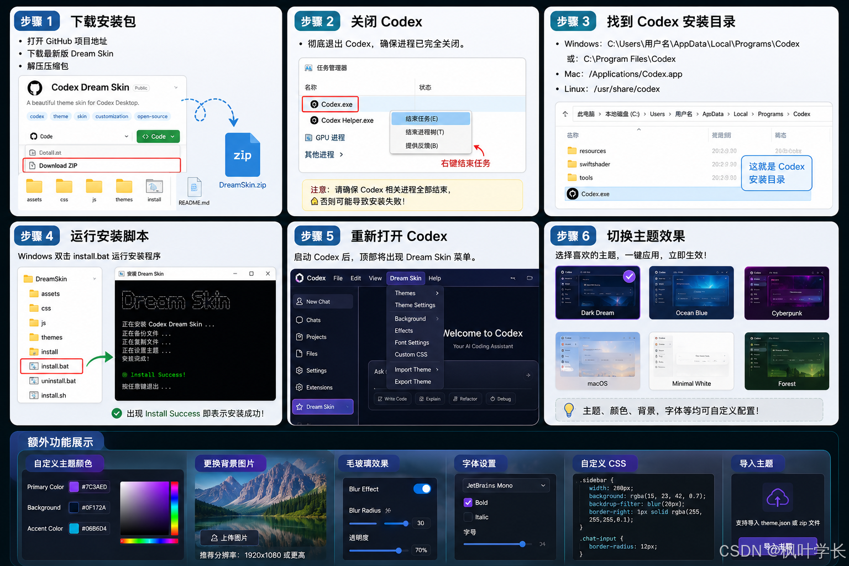This screenshot has width=849, height=566.
Task: Open the assets folder icon in step 1
Action: click(x=34, y=186)
